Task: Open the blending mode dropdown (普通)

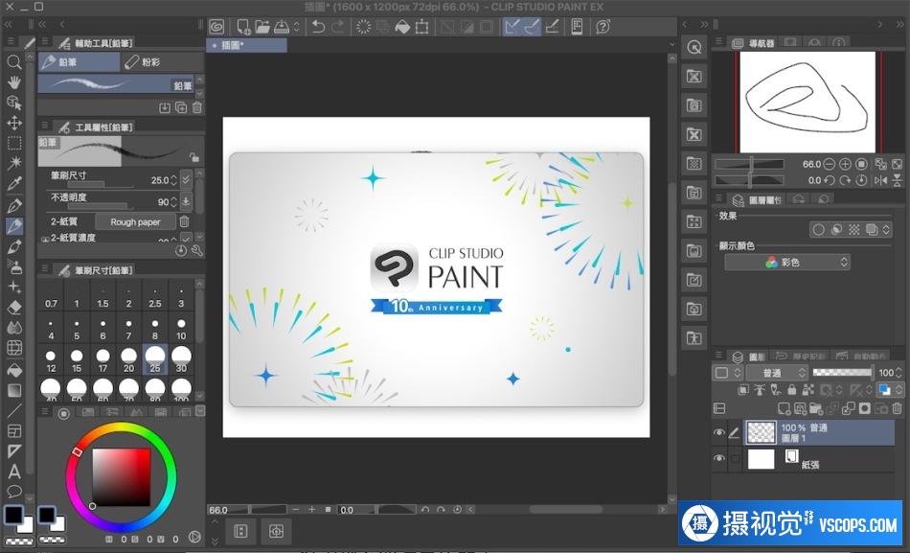Action: [x=777, y=373]
